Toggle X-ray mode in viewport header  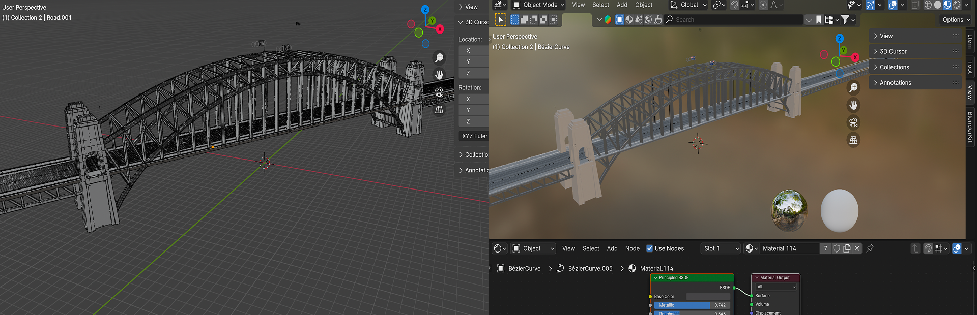[x=915, y=5]
